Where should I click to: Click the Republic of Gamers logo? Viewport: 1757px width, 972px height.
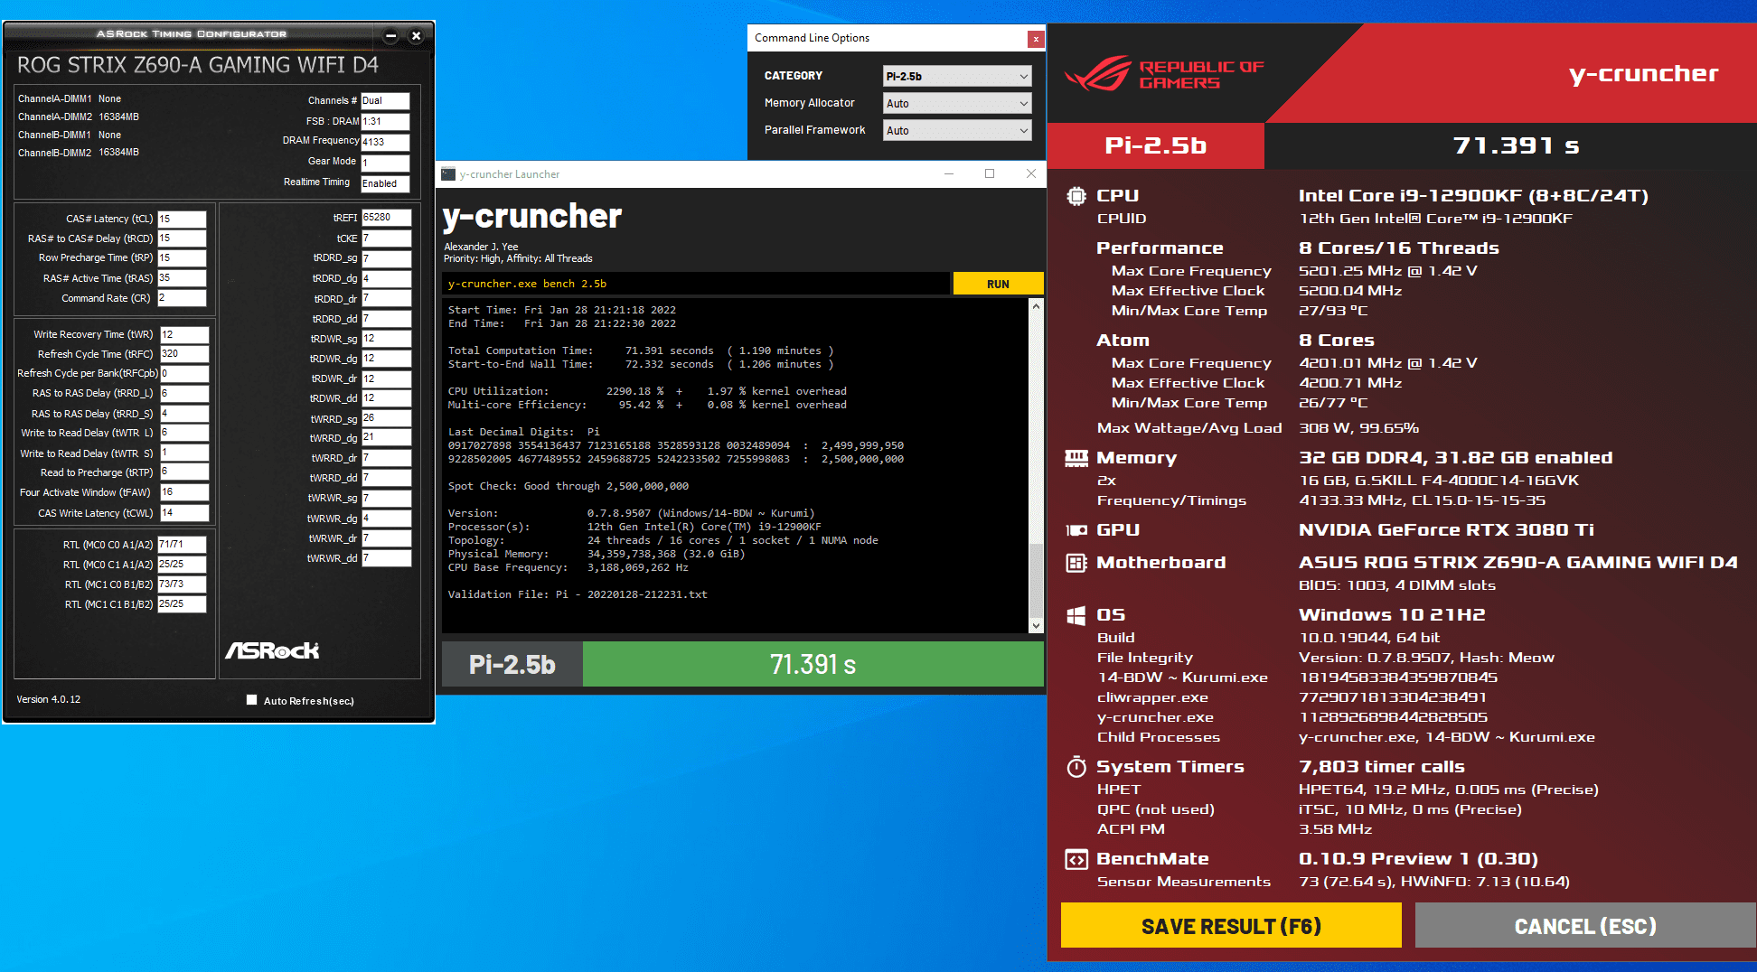(1165, 74)
